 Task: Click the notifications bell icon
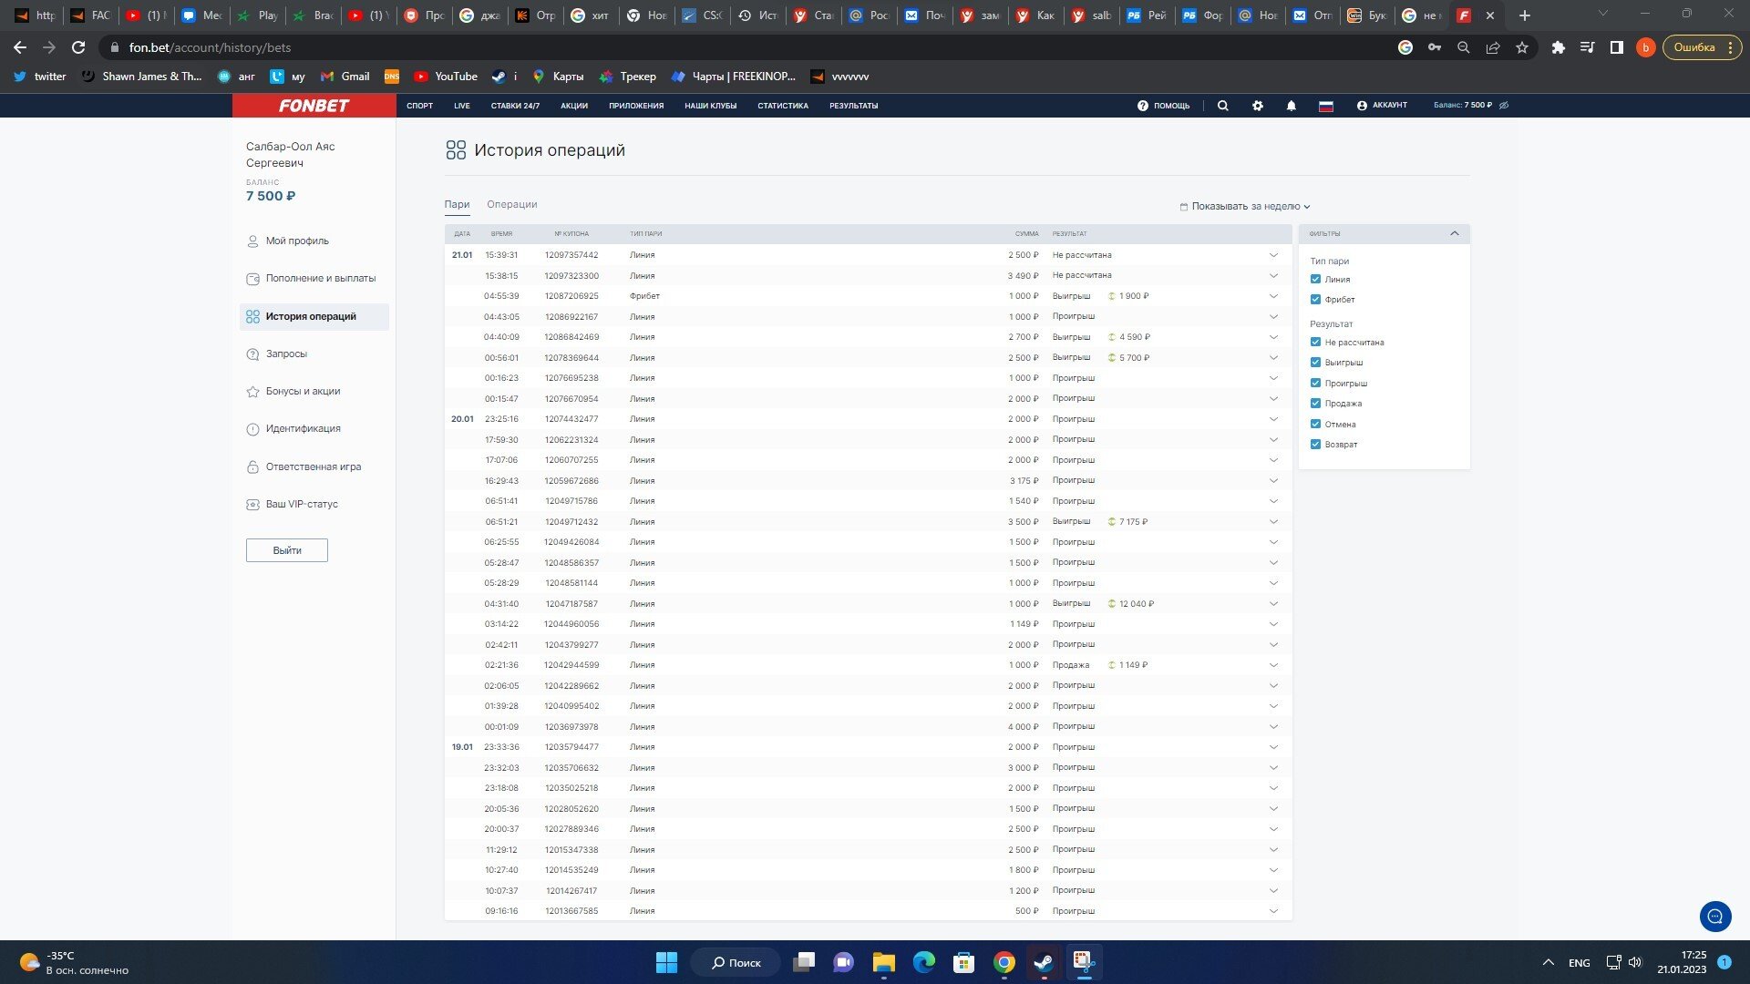[x=1291, y=106]
